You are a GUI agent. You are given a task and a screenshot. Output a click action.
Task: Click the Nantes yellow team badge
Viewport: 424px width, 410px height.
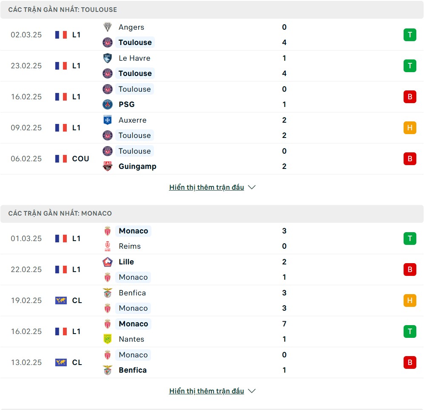[x=108, y=339]
